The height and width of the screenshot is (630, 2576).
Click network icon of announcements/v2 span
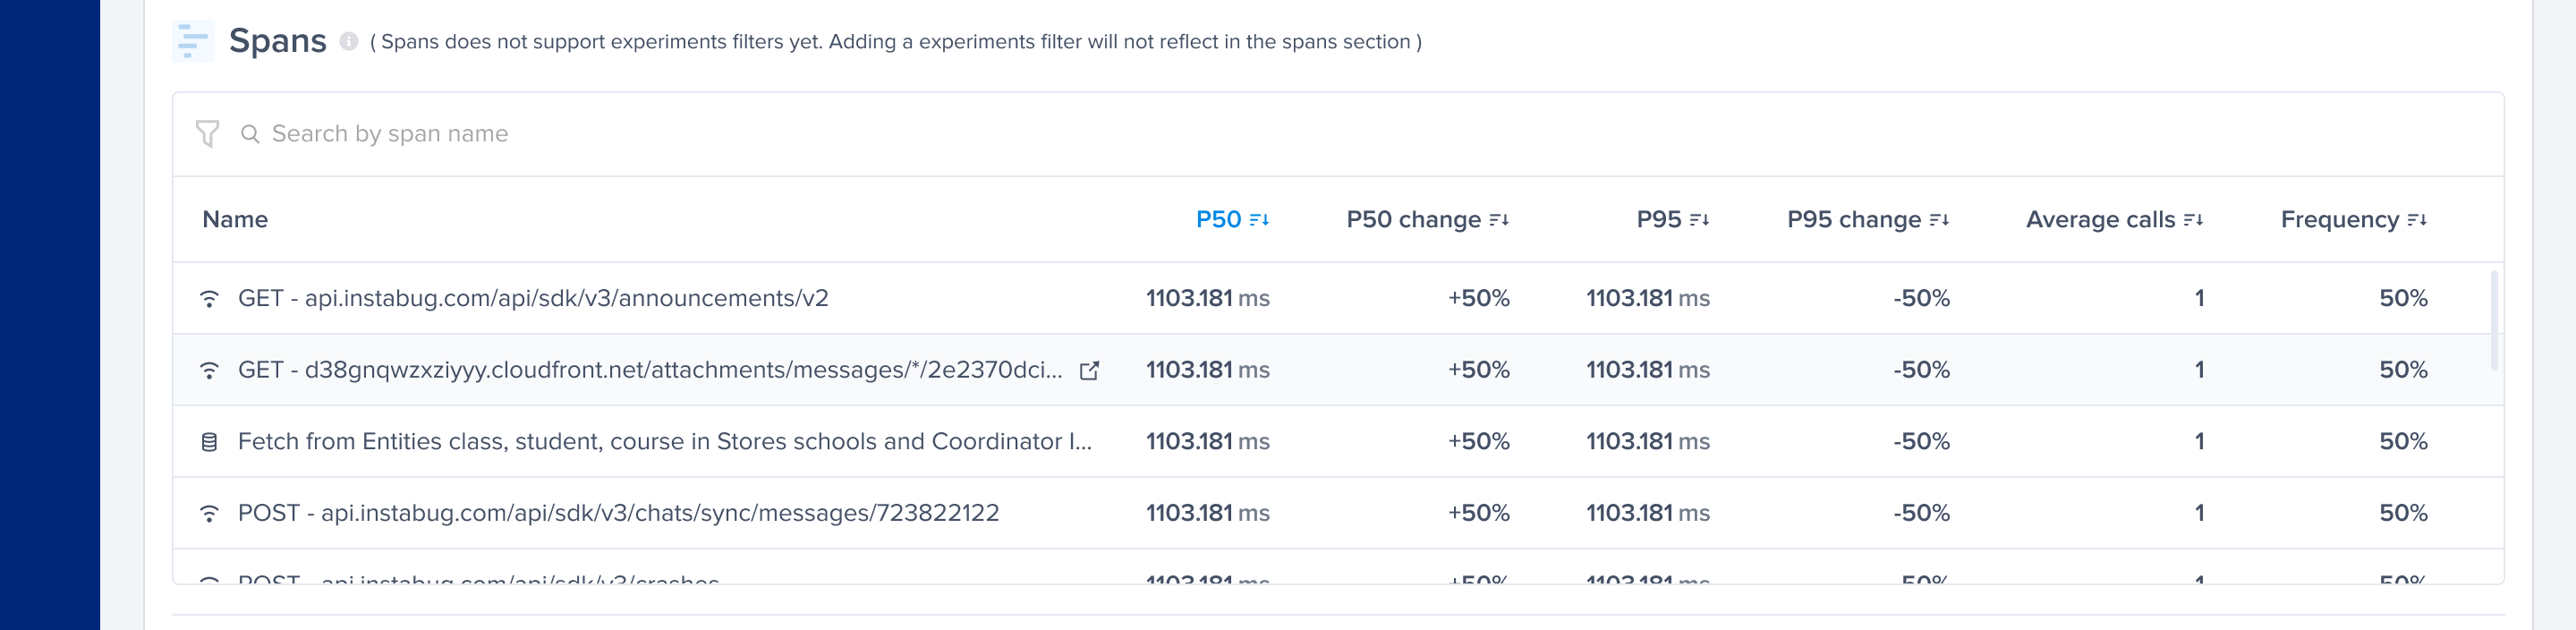(x=209, y=298)
